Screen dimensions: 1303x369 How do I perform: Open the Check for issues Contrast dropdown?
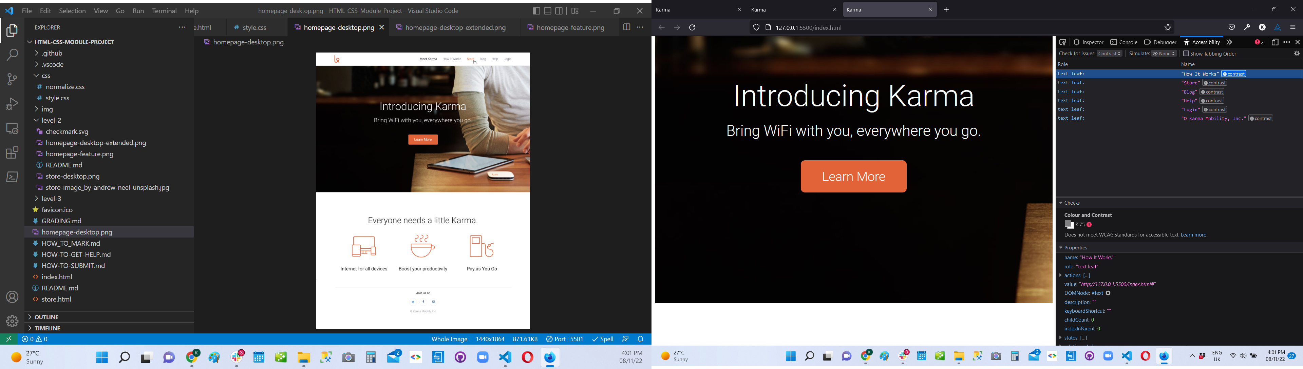coord(1110,54)
